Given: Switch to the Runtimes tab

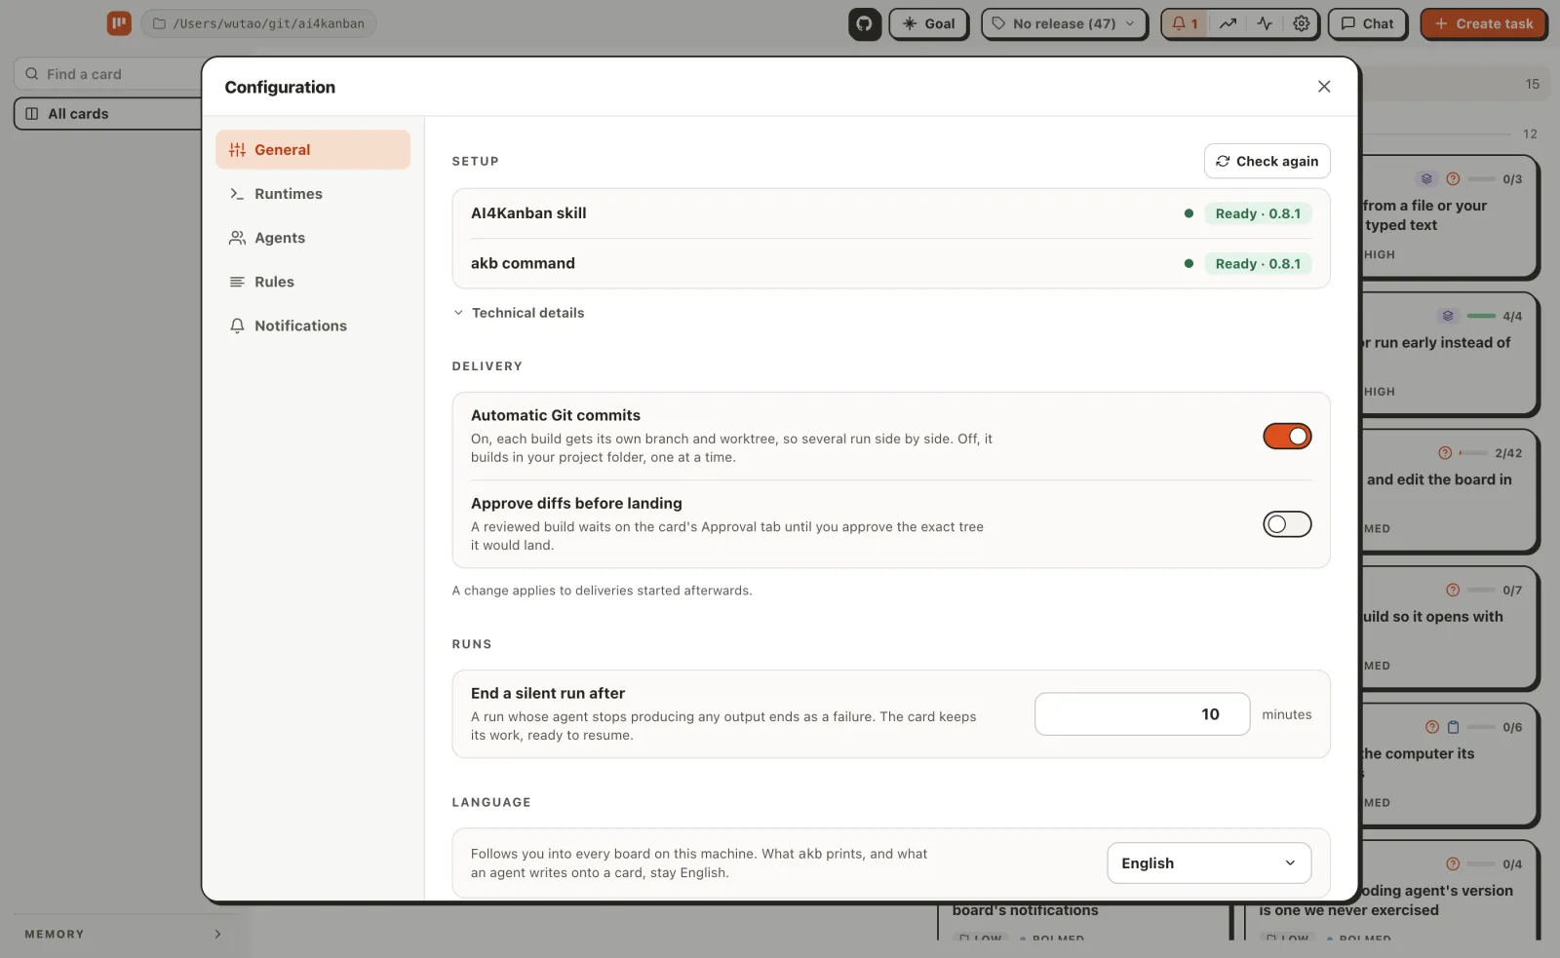Looking at the screenshot, I should (x=313, y=194).
